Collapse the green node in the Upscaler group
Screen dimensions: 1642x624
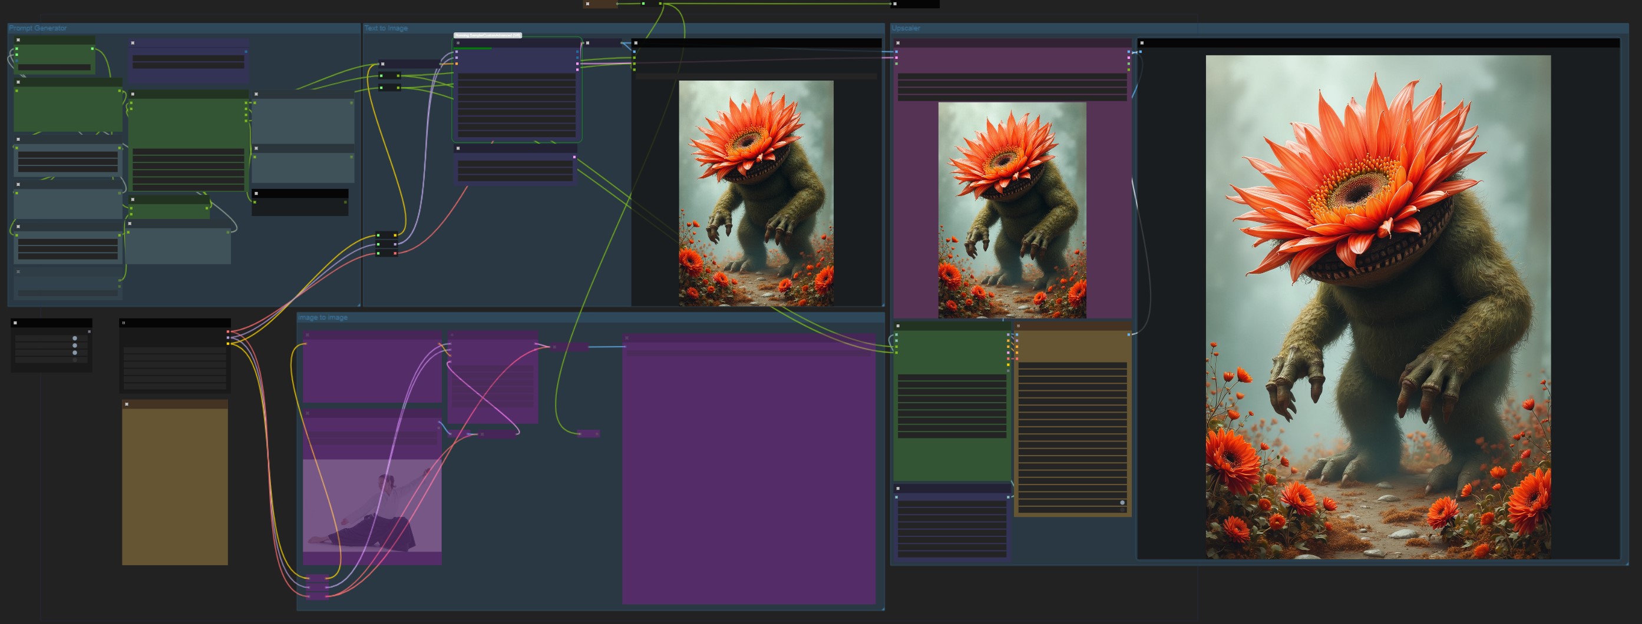(x=897, y=326)
